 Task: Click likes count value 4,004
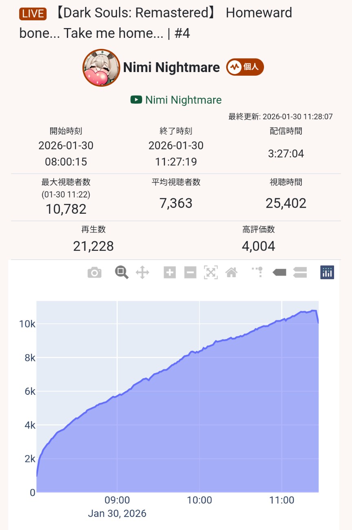259,246
